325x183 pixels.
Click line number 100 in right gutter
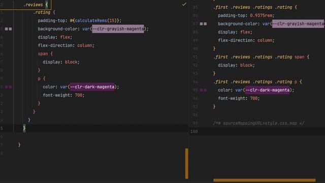194,132
